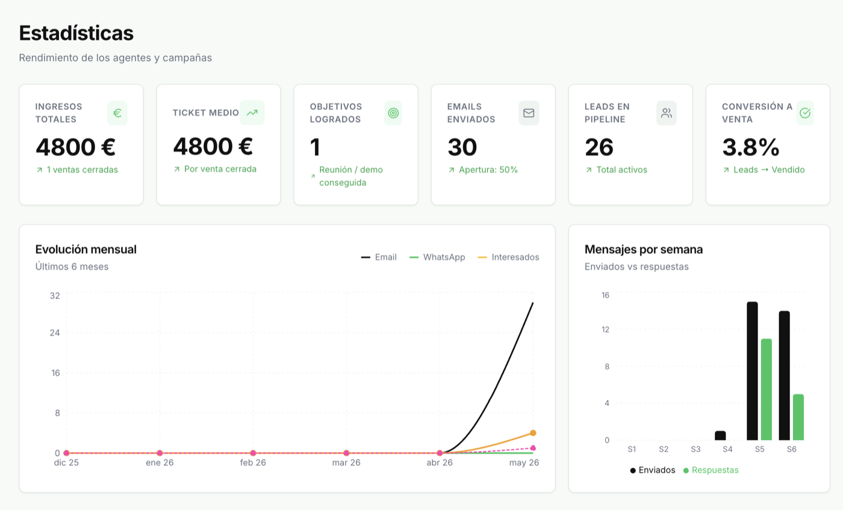Click the people icon in Leads en Pipeline card
This screenshot has width=843, height=510.
point(667,113)
